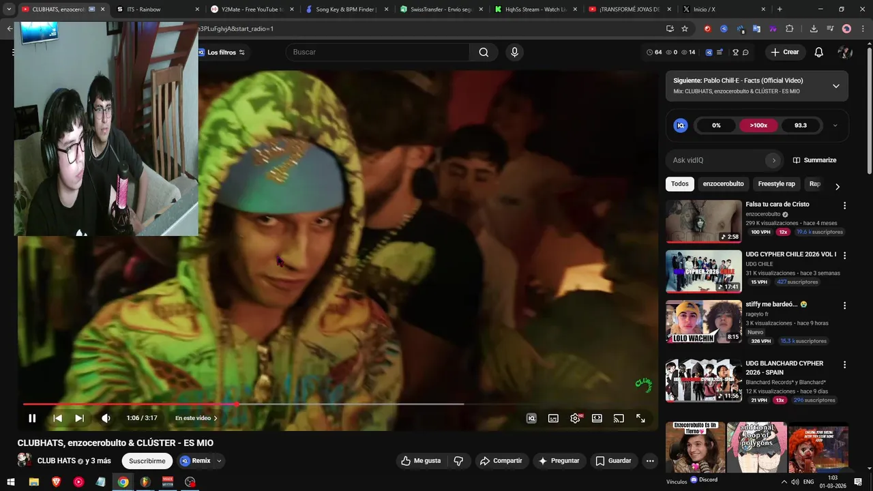Click the Remix button
The width and height of the screenshot is (873, 491).
[x=195, y=461]
